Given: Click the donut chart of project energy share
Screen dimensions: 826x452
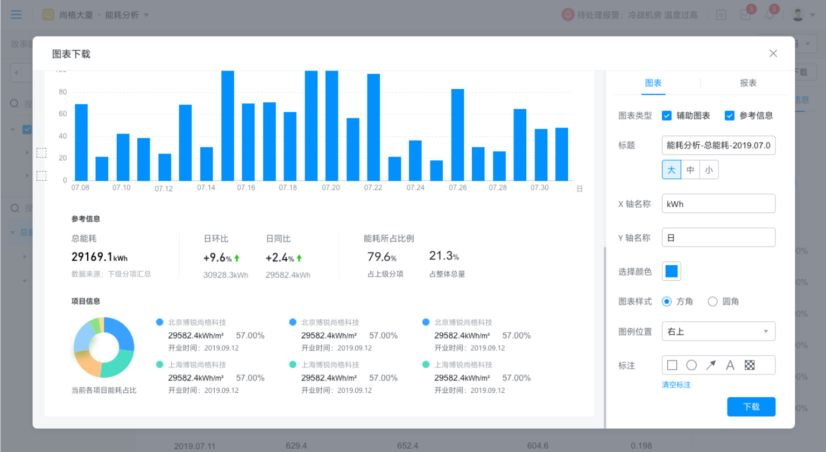Looking at the screenshot, I should coord(104,347).
